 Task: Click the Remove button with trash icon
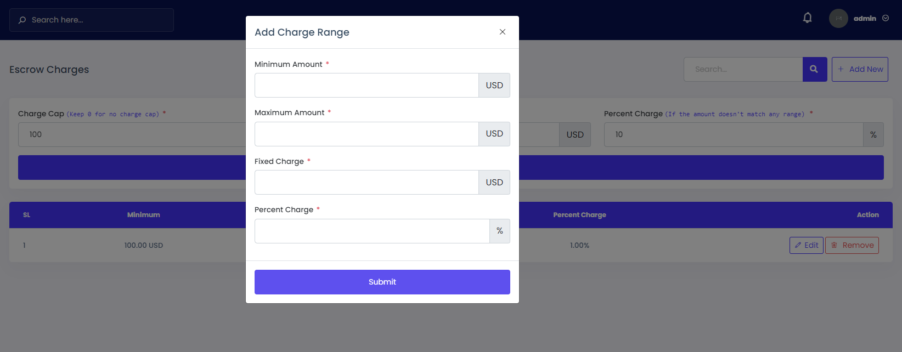(x=852, y=245)
